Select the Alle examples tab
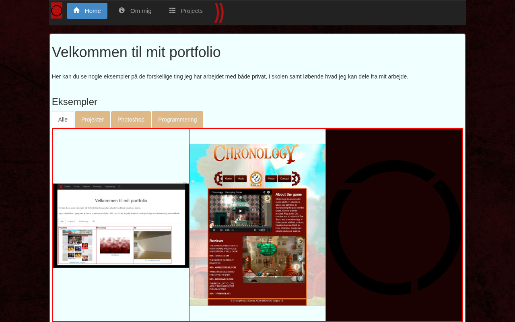Viewport: 515px width, 322px height. (x=63, y=120)
